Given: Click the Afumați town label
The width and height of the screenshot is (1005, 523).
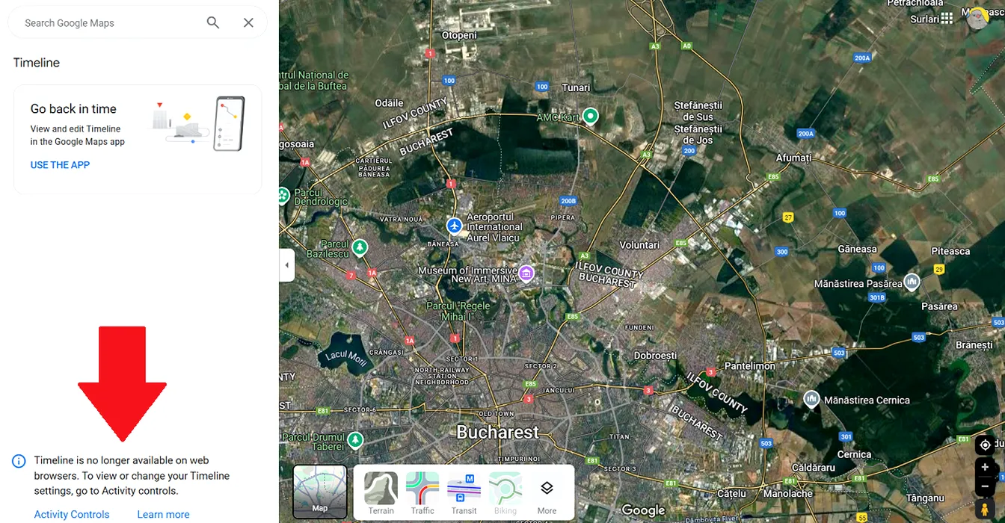Looking at the screenshot, I should pos(794,158).
